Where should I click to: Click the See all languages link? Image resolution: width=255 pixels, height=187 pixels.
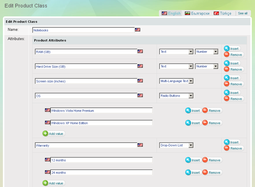click(x=243, y=13)
